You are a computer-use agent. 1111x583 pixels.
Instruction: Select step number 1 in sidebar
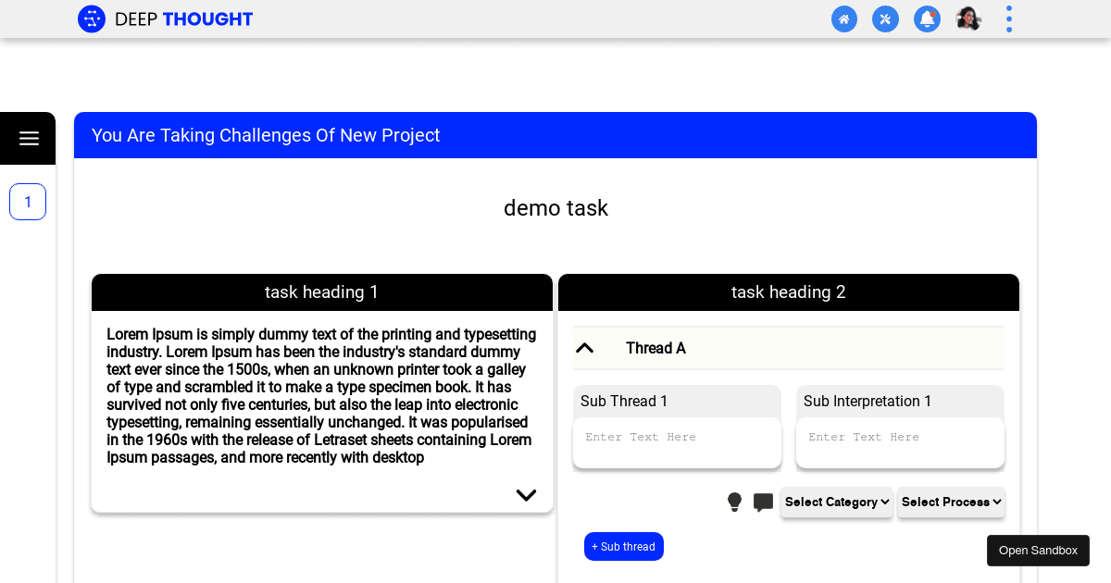(28, 202)
